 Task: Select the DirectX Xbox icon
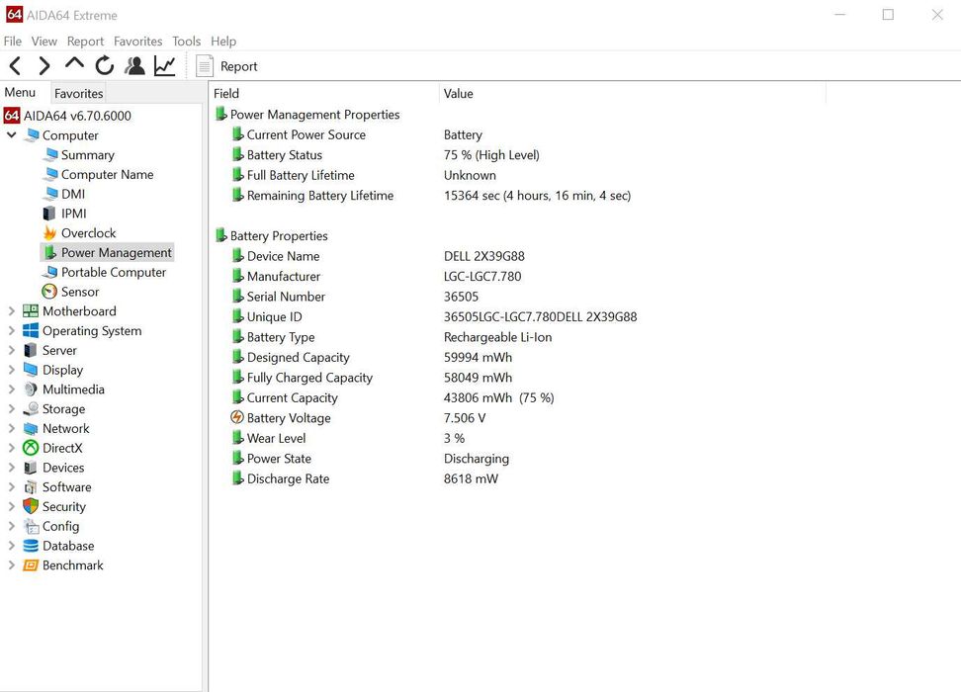click(30, 448)
